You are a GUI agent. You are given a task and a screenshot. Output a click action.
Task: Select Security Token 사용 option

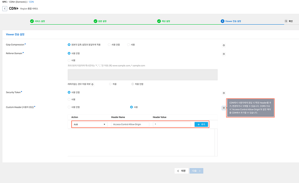(x=69, y=99)
